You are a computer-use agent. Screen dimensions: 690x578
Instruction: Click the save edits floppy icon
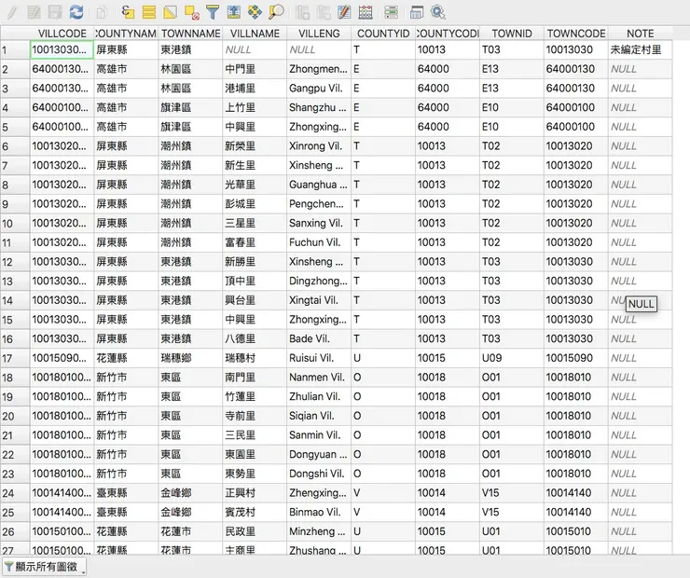coord(55,12)
